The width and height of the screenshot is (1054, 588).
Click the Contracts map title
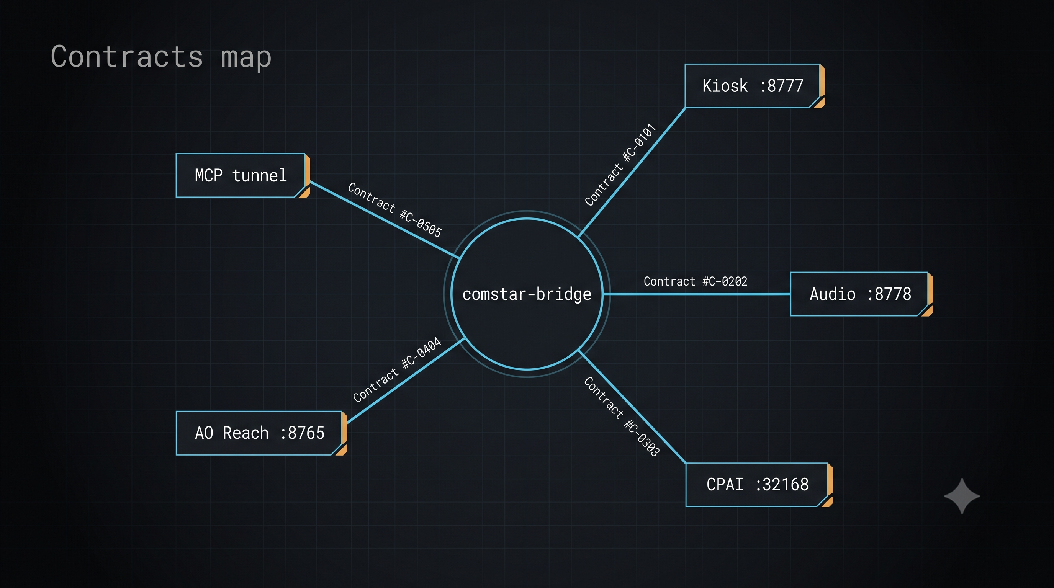[161, 56]
